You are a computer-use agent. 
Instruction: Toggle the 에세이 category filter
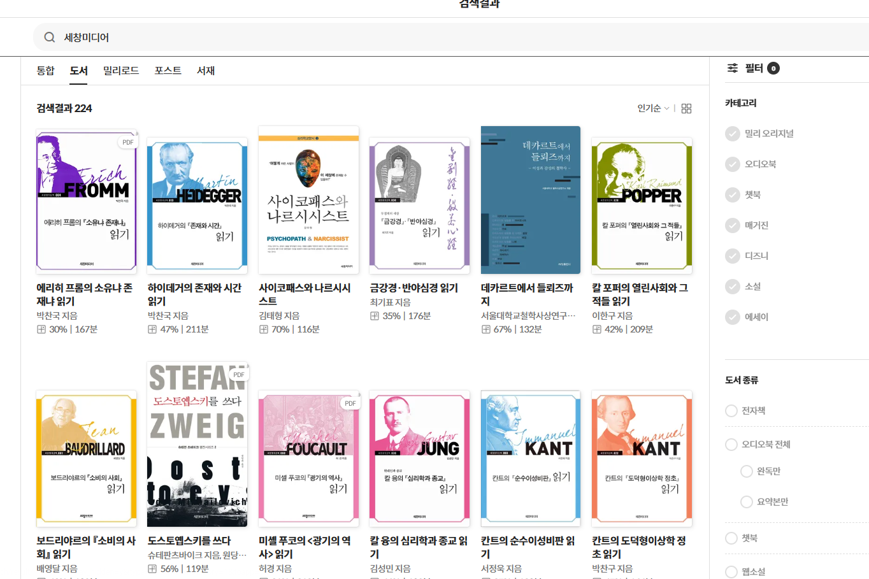tap(733, 317)
